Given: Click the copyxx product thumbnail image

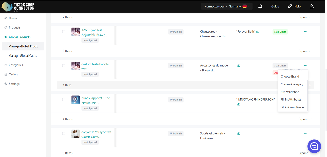Looking at the screenshot, I should click(x=76, y=134).
